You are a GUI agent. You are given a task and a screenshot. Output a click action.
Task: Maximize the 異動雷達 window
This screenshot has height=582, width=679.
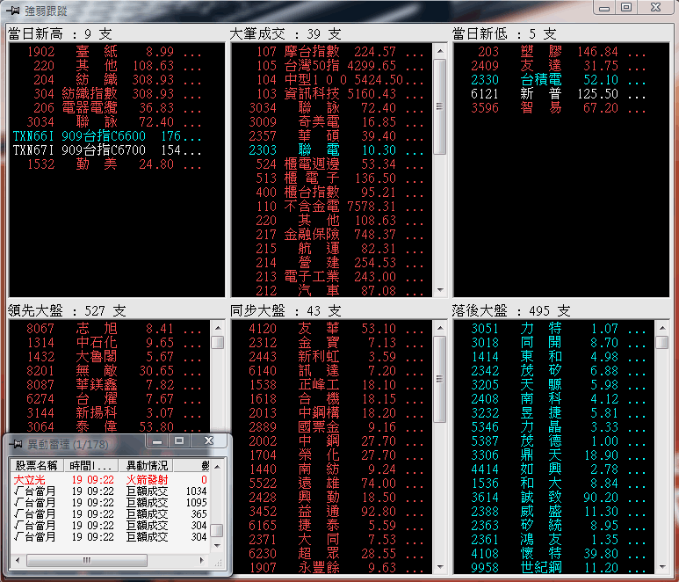pos(179,440)
